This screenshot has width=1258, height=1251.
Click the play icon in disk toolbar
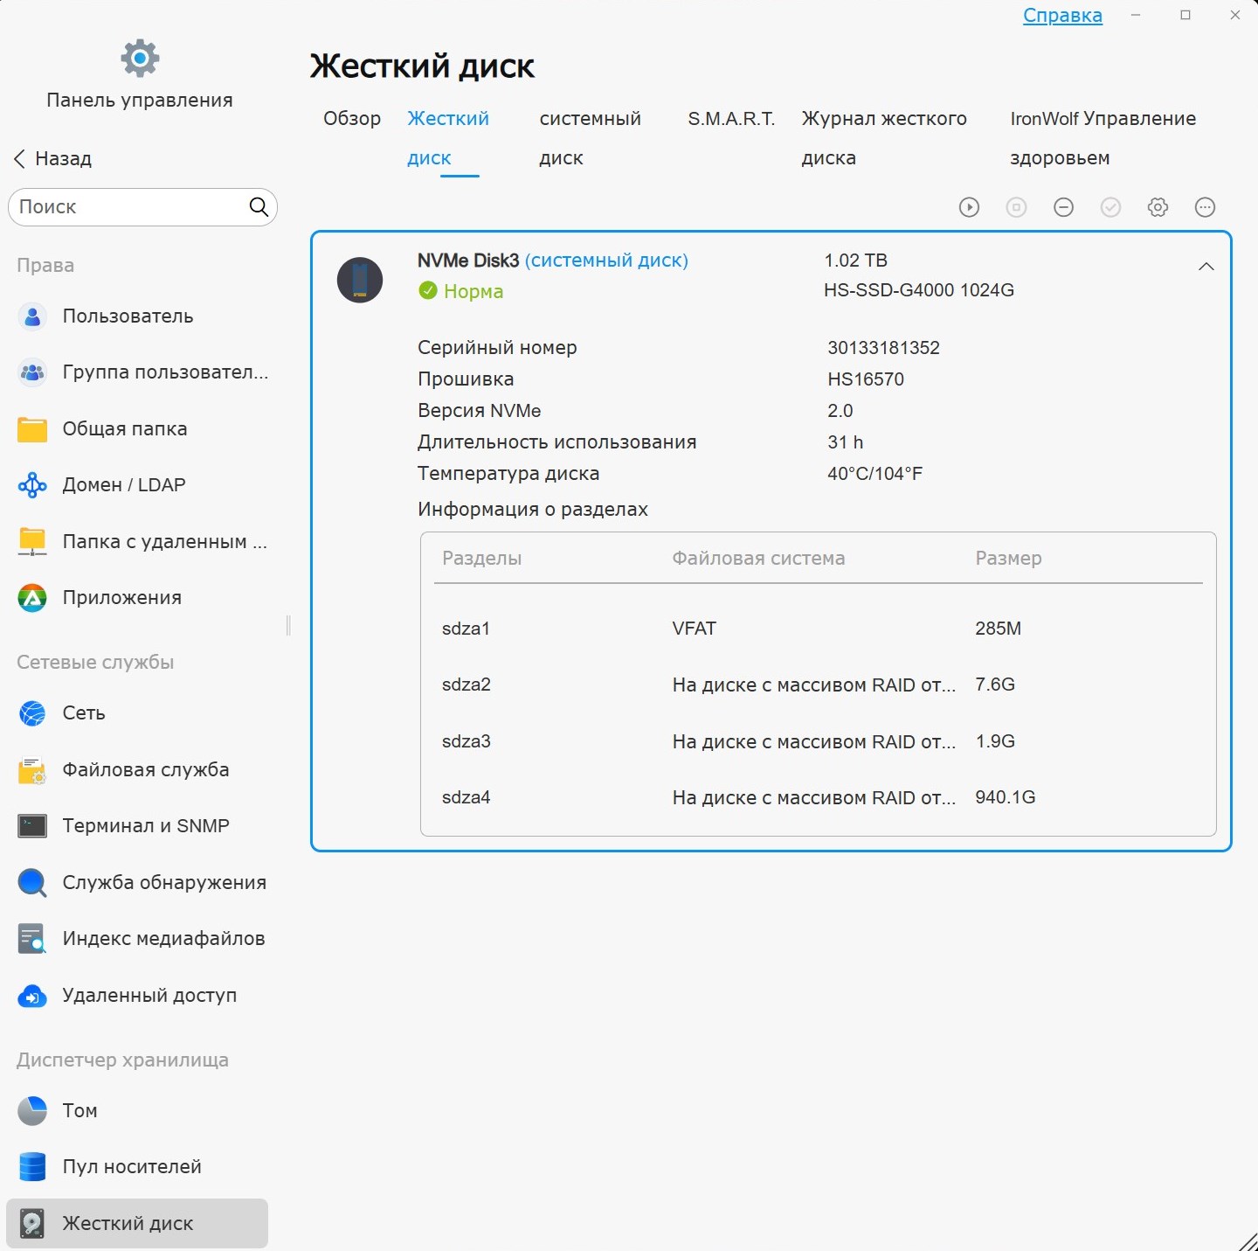pyautogui.click(x=969, y=207)
